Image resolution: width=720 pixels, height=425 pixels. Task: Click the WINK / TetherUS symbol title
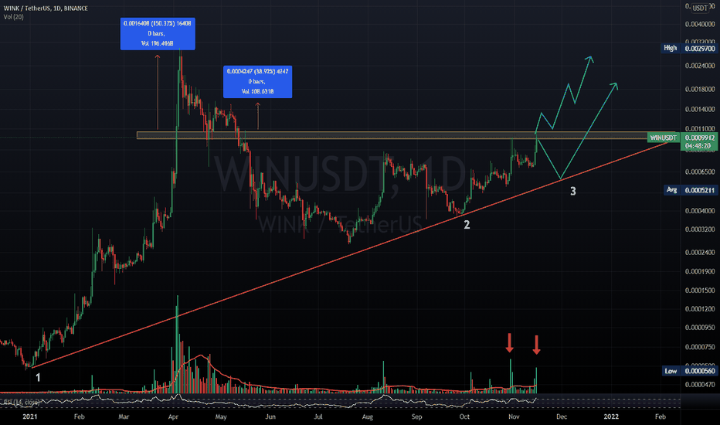[46, 8]
